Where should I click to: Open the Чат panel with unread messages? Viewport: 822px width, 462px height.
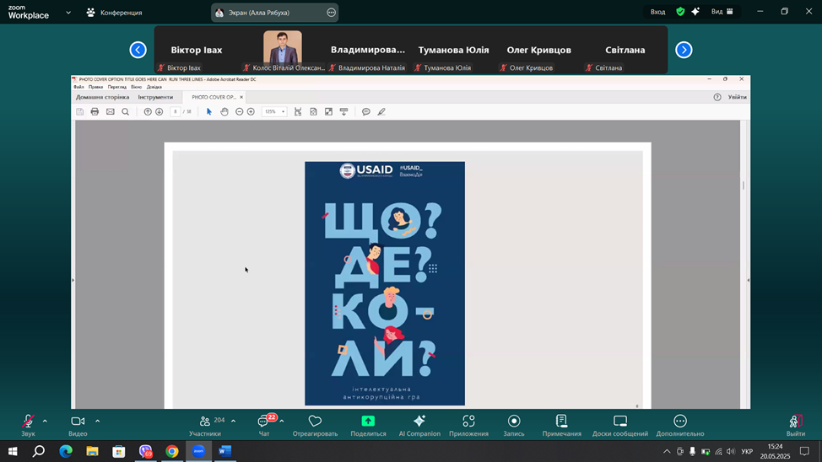(x=264, y=422)
